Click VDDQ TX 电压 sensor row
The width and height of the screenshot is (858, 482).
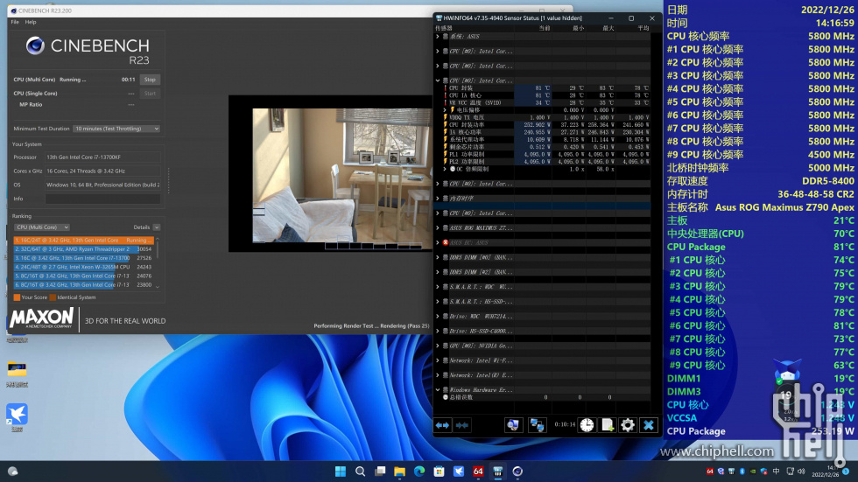[546, 117]
